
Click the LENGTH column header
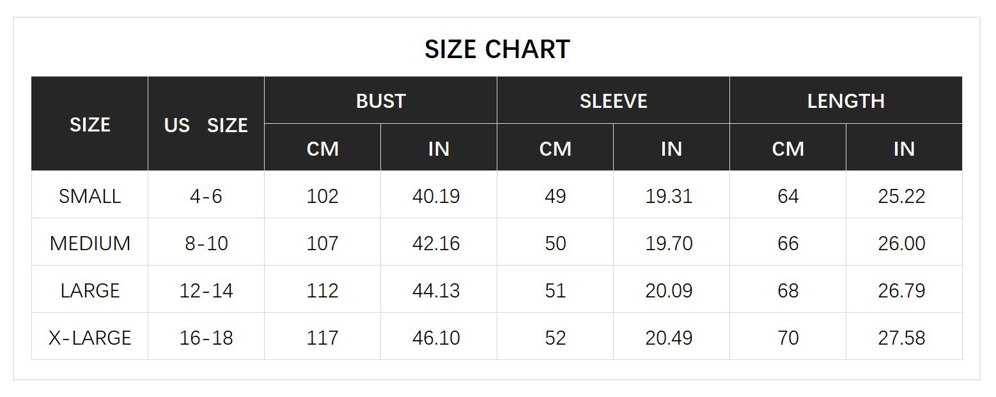pyautogui.click(x=846, y=101)
